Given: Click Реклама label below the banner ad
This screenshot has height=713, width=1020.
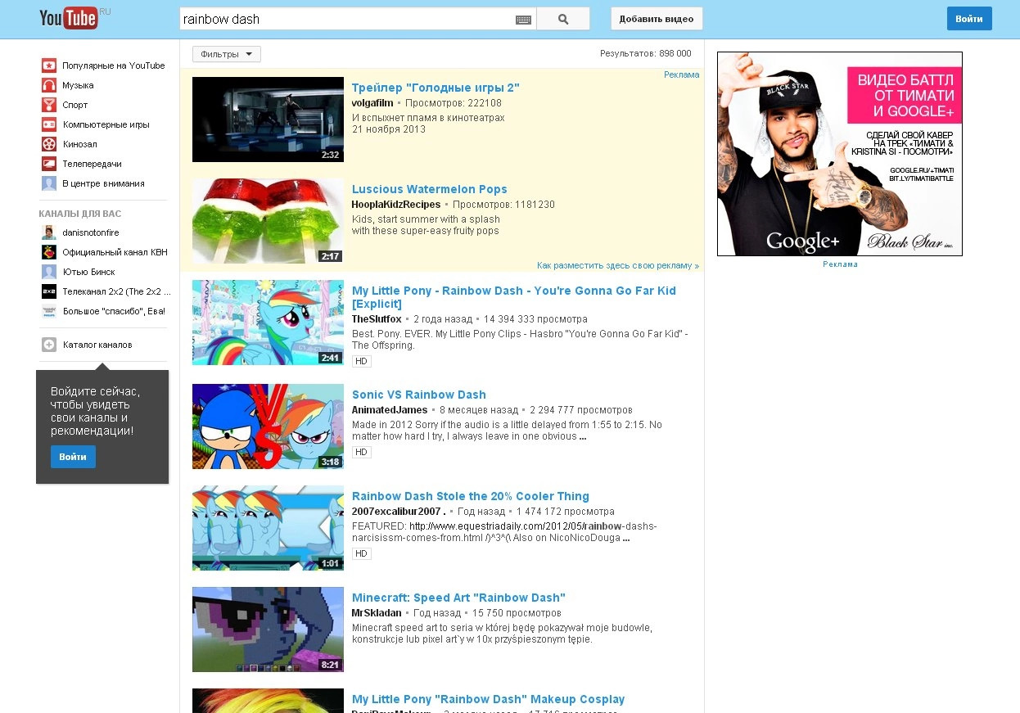Looking at the screenshot, I should [840, 264].
